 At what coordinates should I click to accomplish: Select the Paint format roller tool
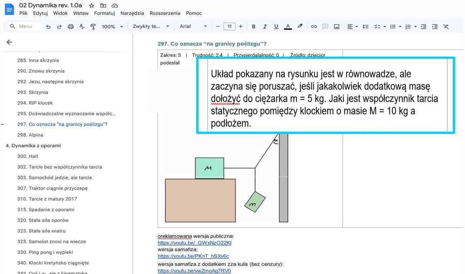93,27
